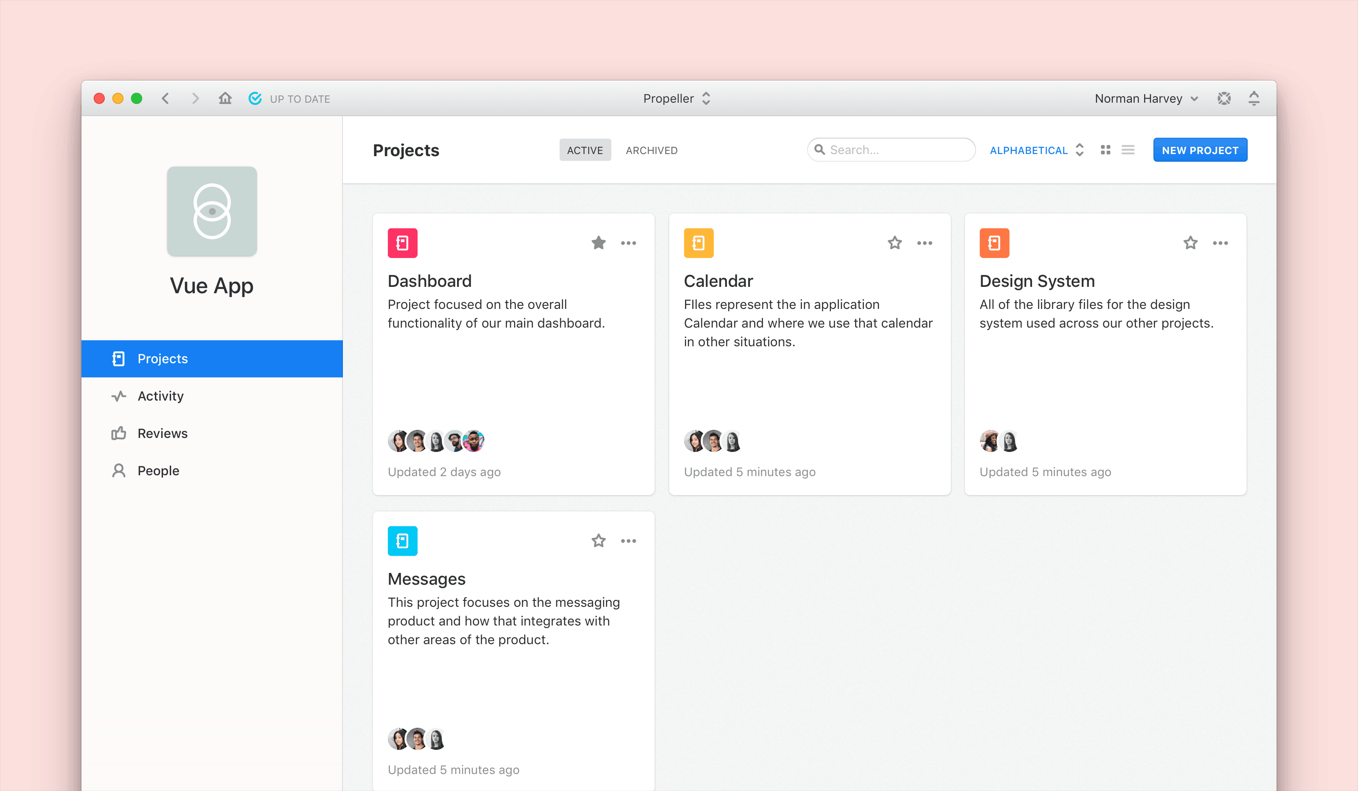
Task: Open notifications bell icon
Action: (x=1254, y=98)
